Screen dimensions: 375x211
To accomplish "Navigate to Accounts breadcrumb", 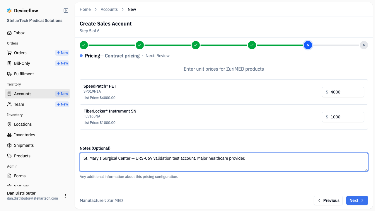I will click(109, 9).
